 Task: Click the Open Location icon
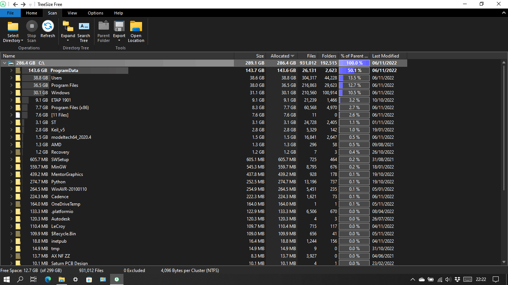[x=136, y=26]
